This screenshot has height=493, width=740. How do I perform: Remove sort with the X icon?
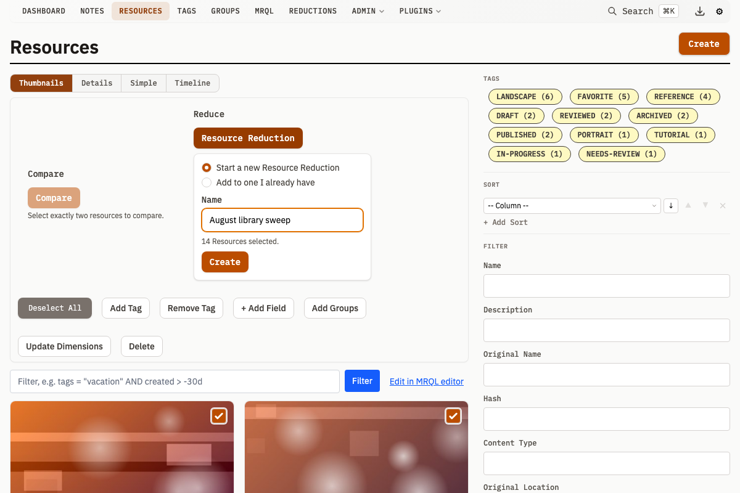723,205
